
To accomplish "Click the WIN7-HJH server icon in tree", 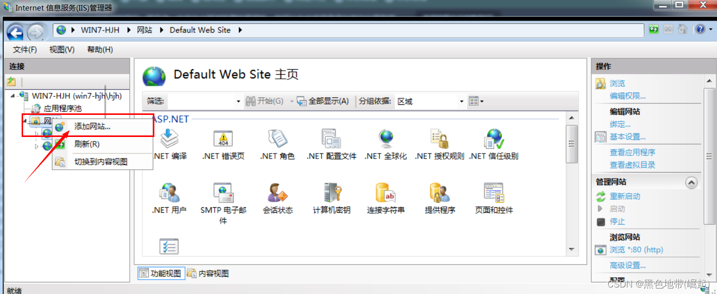I will coord(23,95).
